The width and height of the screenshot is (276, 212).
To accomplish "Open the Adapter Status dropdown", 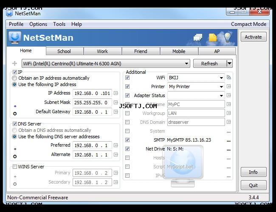I will click(196, 95).
